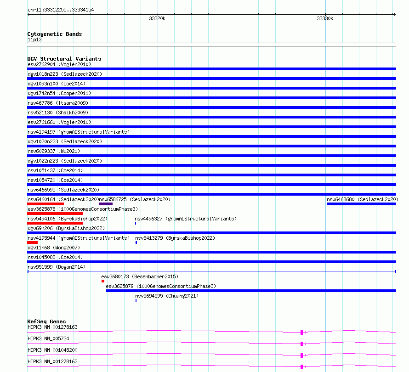The height and width of the screenshot is (372, 409).
Task: Click the nsv5694595 Chuang2021 variant tick
Action: 136,300
